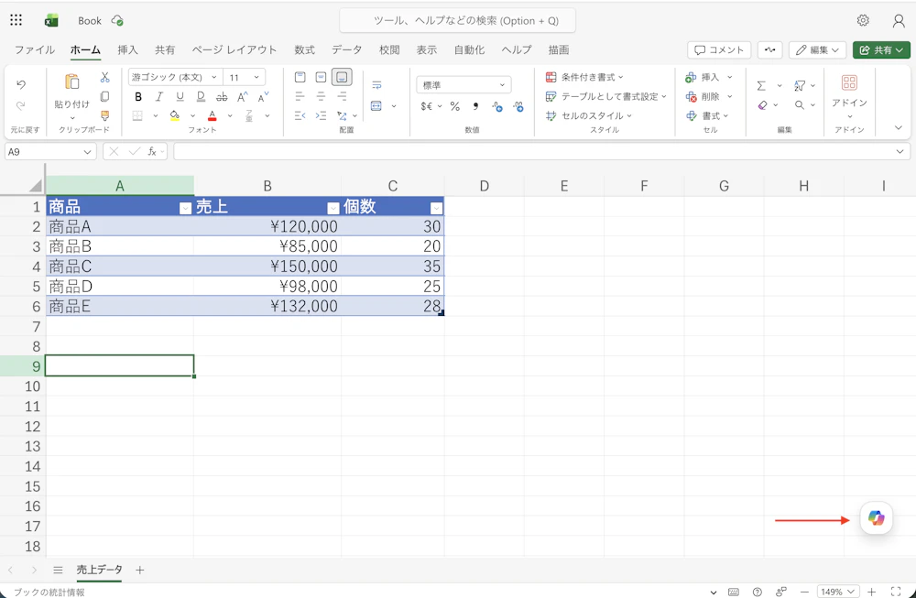The width and height of the screenshot is (916, 598).
Task: Expand the Name Box dropdown arrow
Action: pos(87,152)
